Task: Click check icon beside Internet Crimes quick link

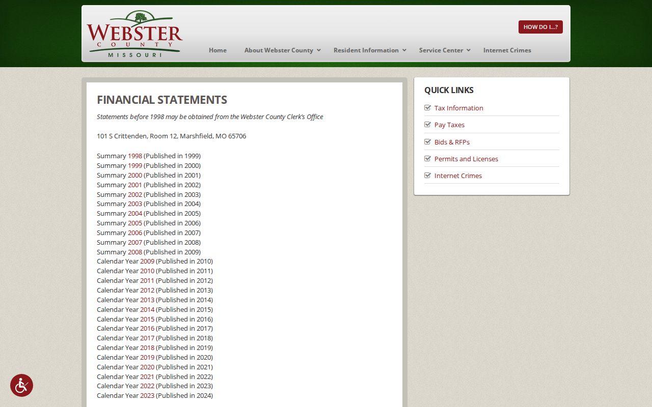Action: [x=428, y=175]
